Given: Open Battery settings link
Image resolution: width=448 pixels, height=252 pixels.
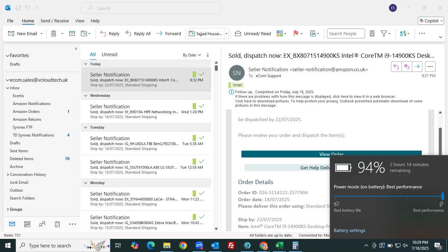Looking at the screenshot, I should [349, 230].
